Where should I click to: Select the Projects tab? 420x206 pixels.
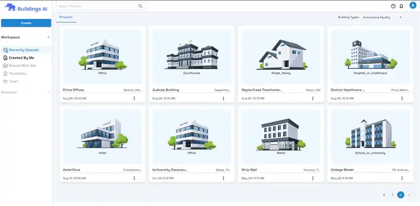click(66, 17)
